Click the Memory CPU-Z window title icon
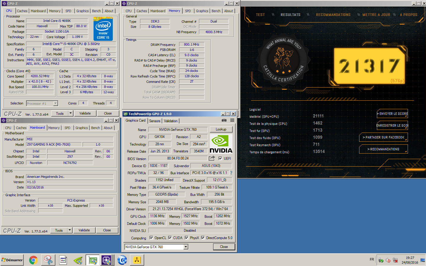This screenshot has height=266, width=426. pyautogui.click(x=124, y=4)
